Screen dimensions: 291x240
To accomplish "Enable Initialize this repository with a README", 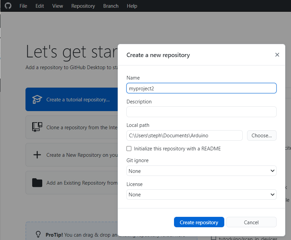I will pyautogui.click(x=129, y=149).
